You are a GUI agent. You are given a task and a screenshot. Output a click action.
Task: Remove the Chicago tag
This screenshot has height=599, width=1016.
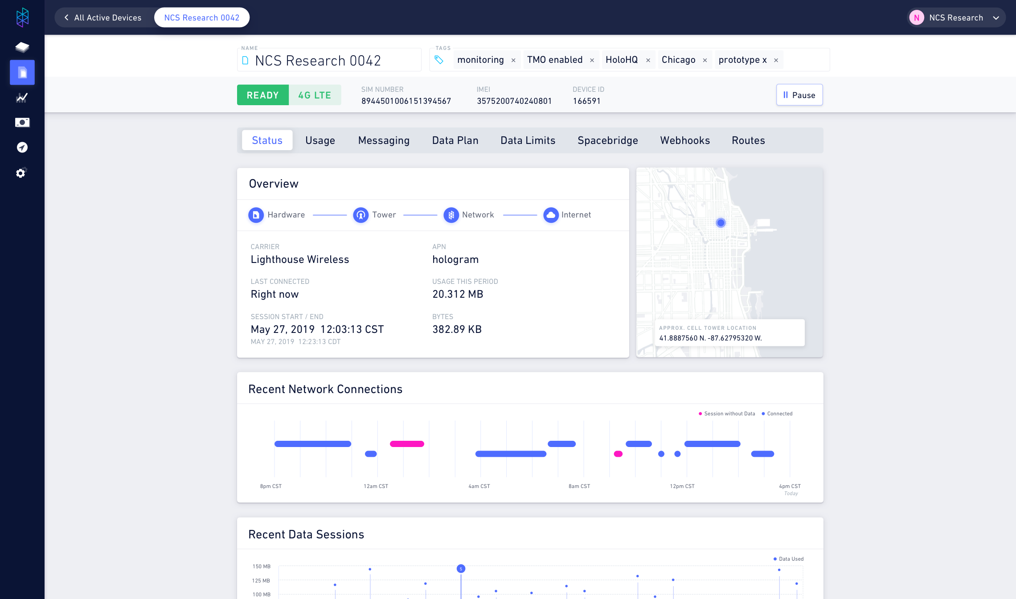(705, 60)
